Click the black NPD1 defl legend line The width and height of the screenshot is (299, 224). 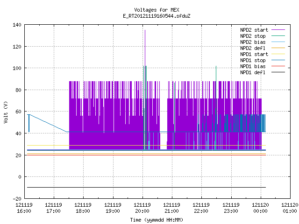[x=278, y=72]
